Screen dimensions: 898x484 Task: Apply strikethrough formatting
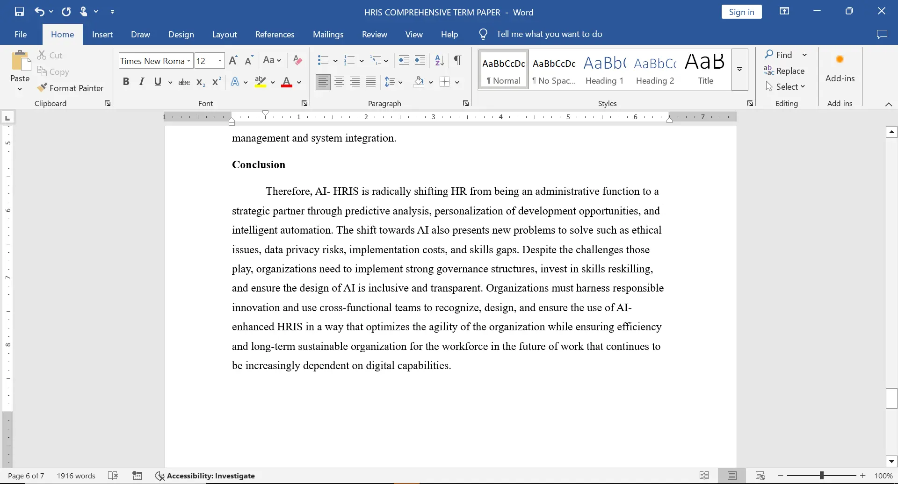(184, 82)
